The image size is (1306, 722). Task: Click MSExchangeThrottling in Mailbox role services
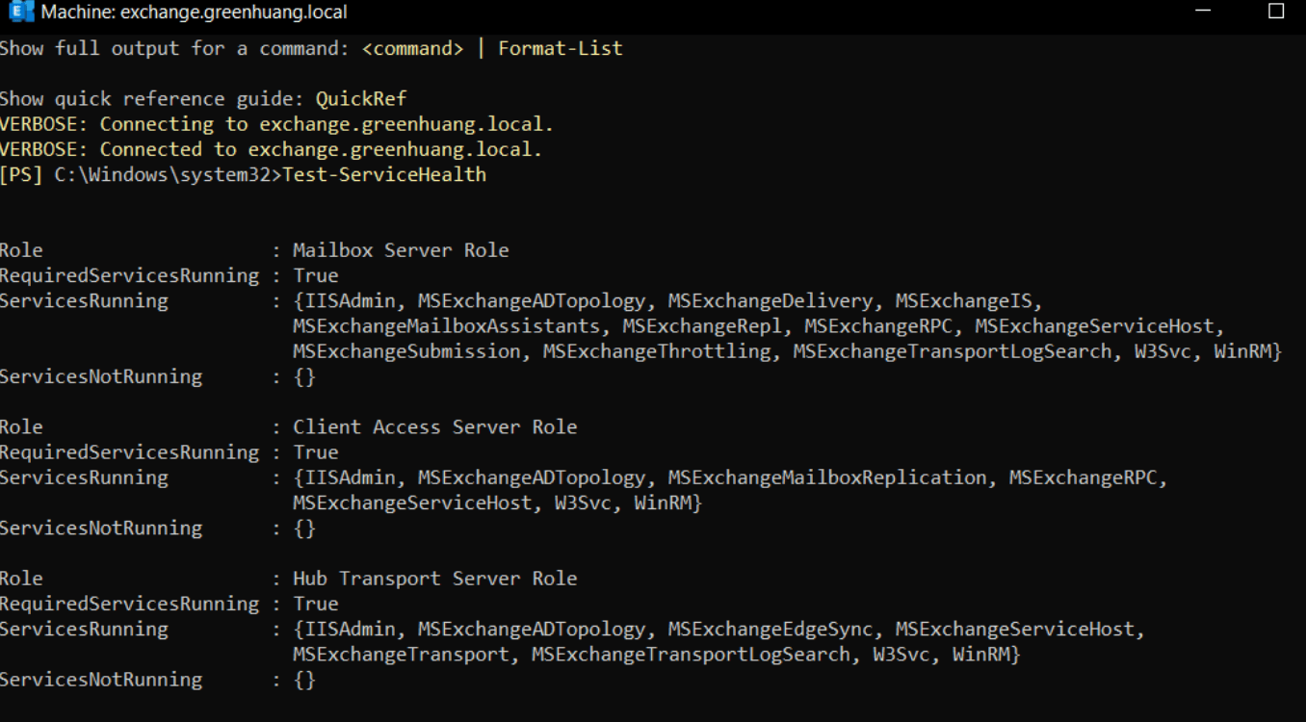(x=657, y=351)
